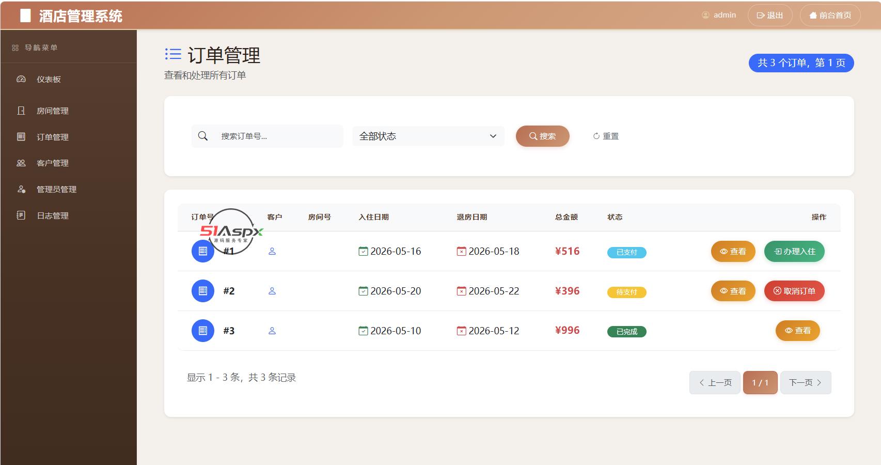Open 日志管理 log management menu
This screenshot has width=881, height=465.
click(x=69, y=215)
